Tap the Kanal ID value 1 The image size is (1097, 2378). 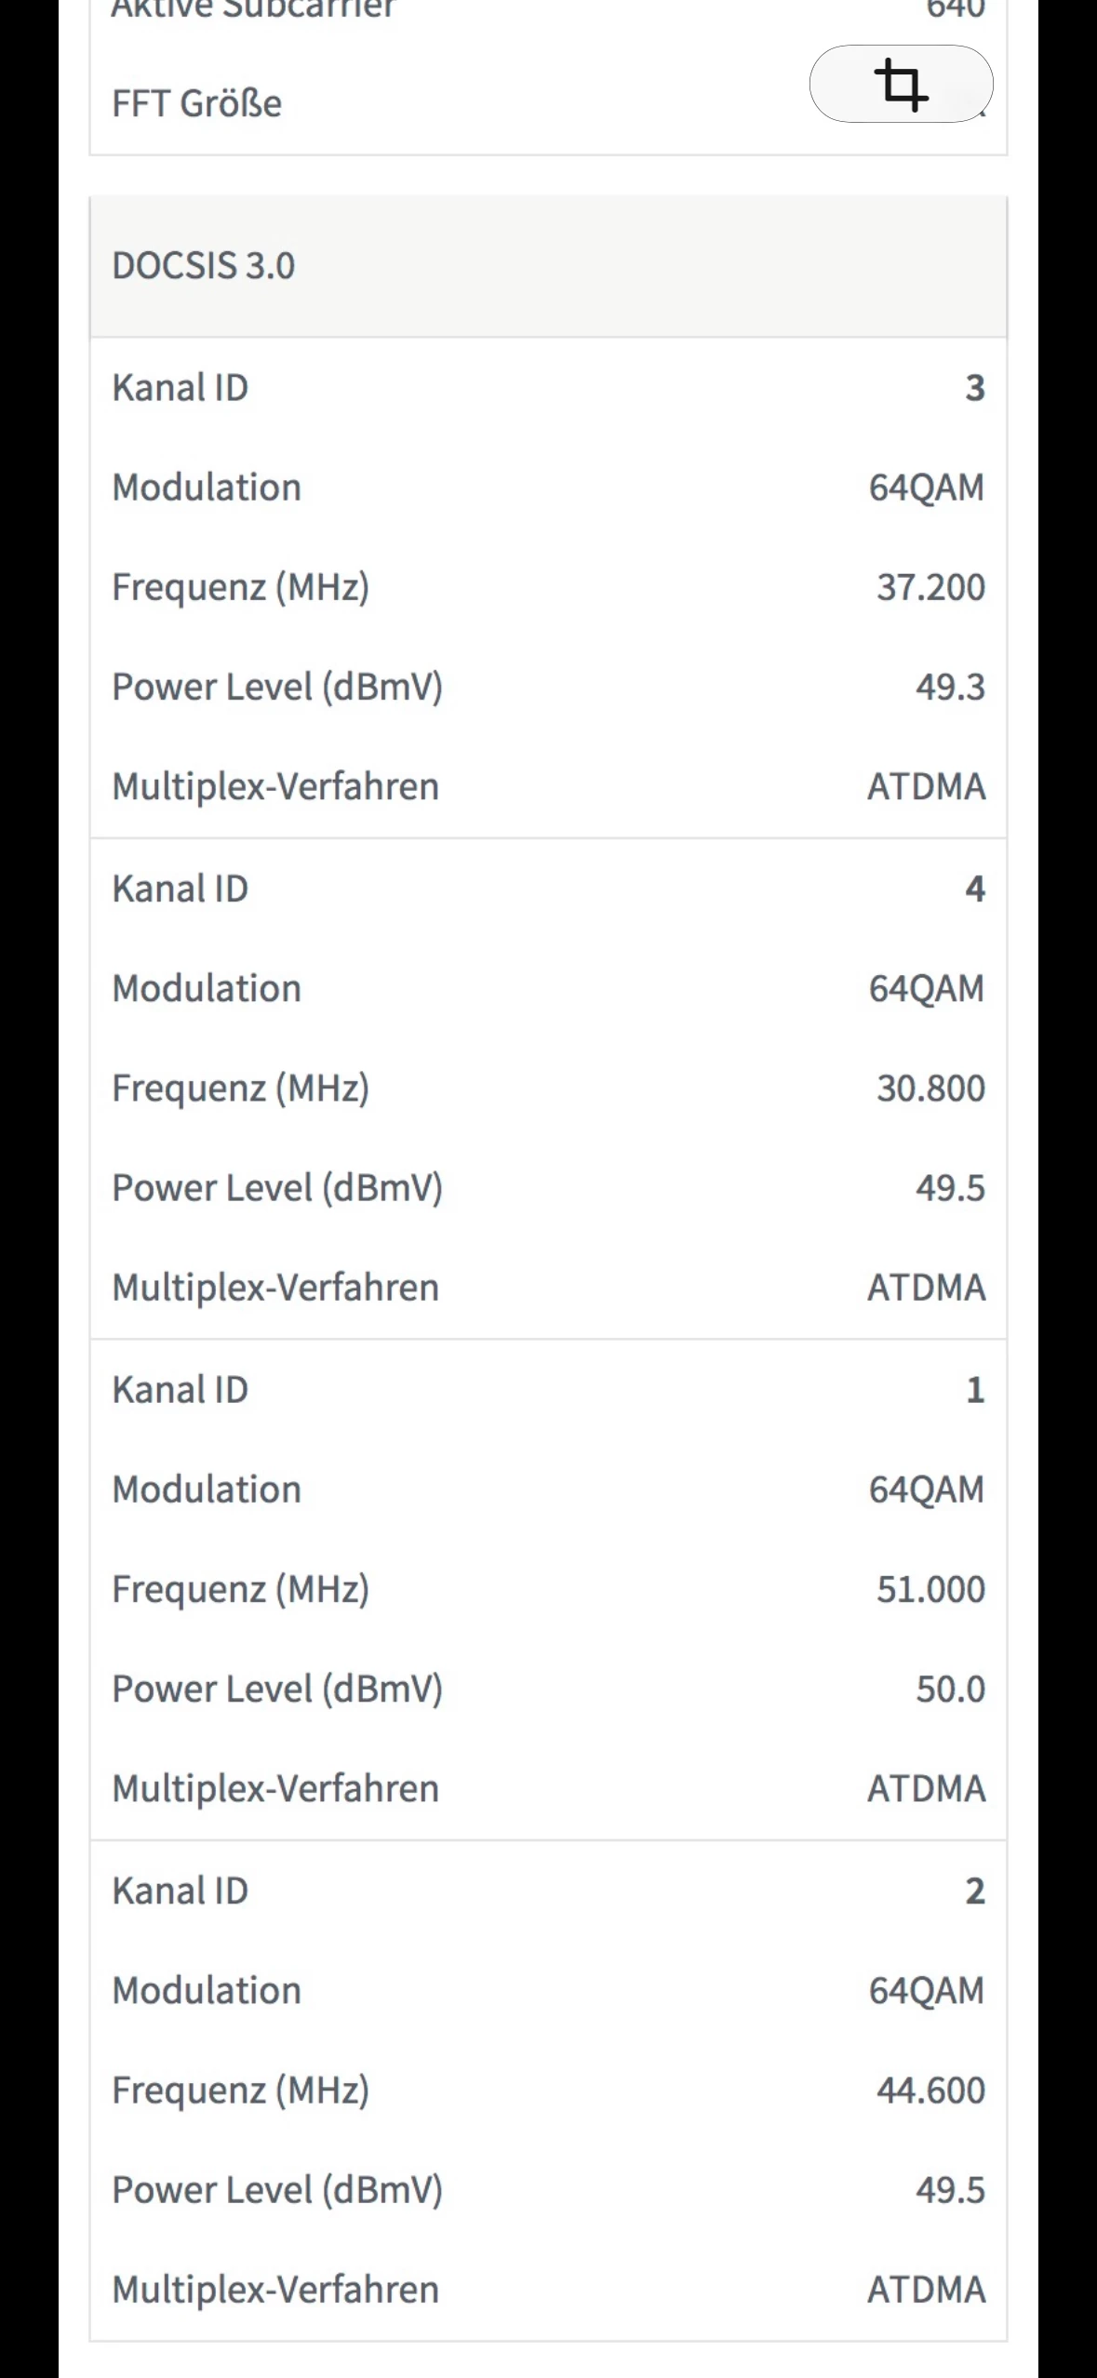point(974,1390)
